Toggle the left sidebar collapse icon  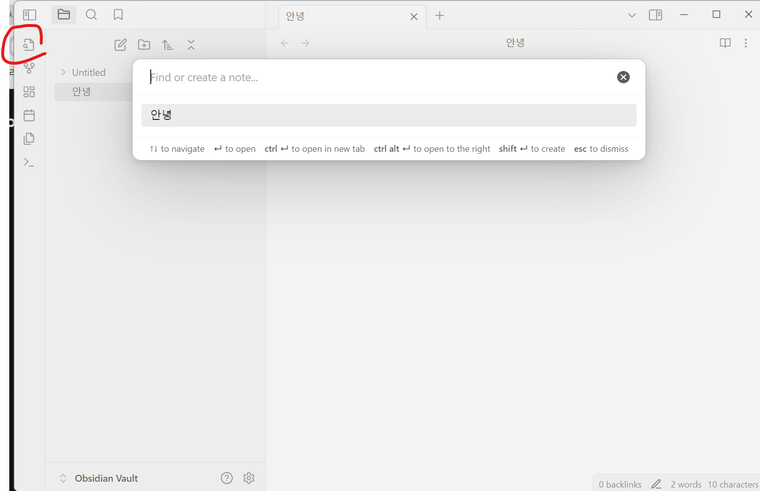coord(30,15)
